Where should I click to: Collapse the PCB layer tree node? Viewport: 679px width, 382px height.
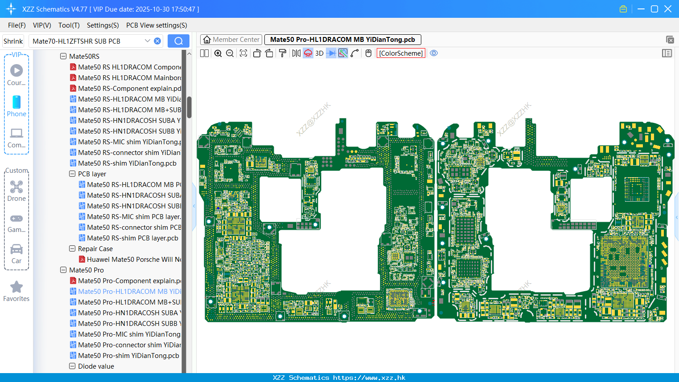click(x=72, y=174)
